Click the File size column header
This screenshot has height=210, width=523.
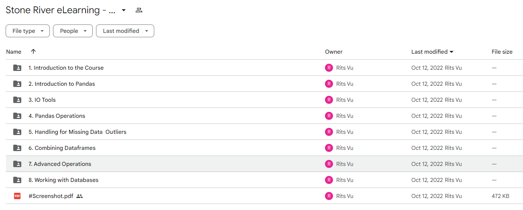pyautogui.click(x=502, y=52)
